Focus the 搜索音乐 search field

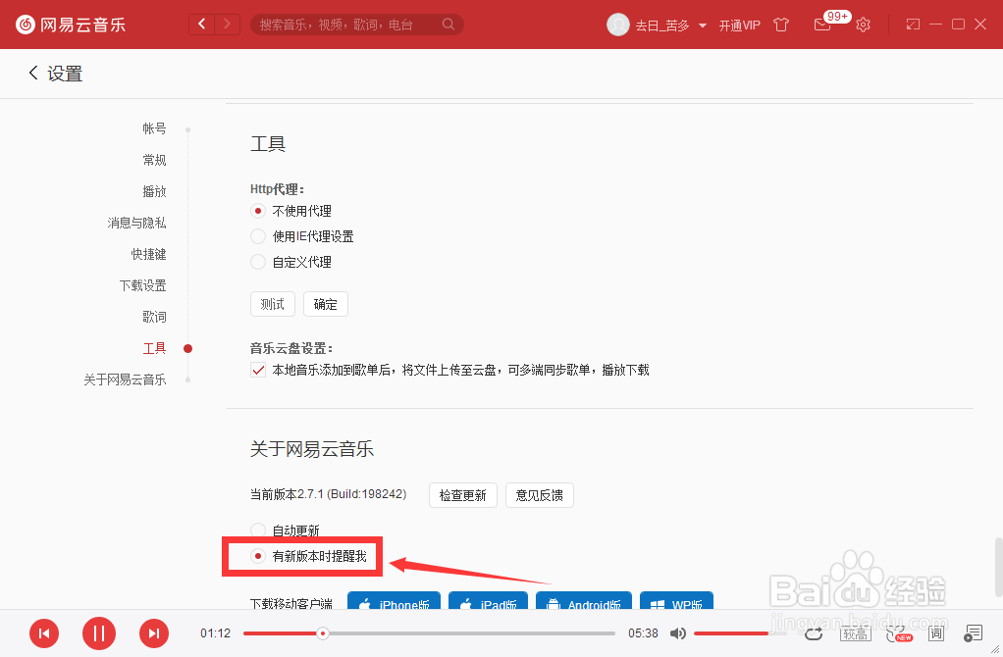pyautogui.click(x=348, y=25)
